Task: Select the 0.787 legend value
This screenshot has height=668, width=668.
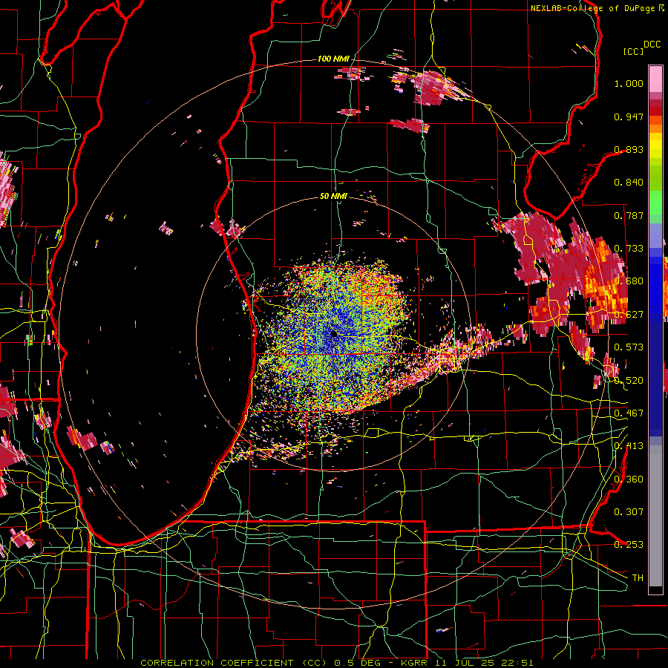Action: pos(629,215)
